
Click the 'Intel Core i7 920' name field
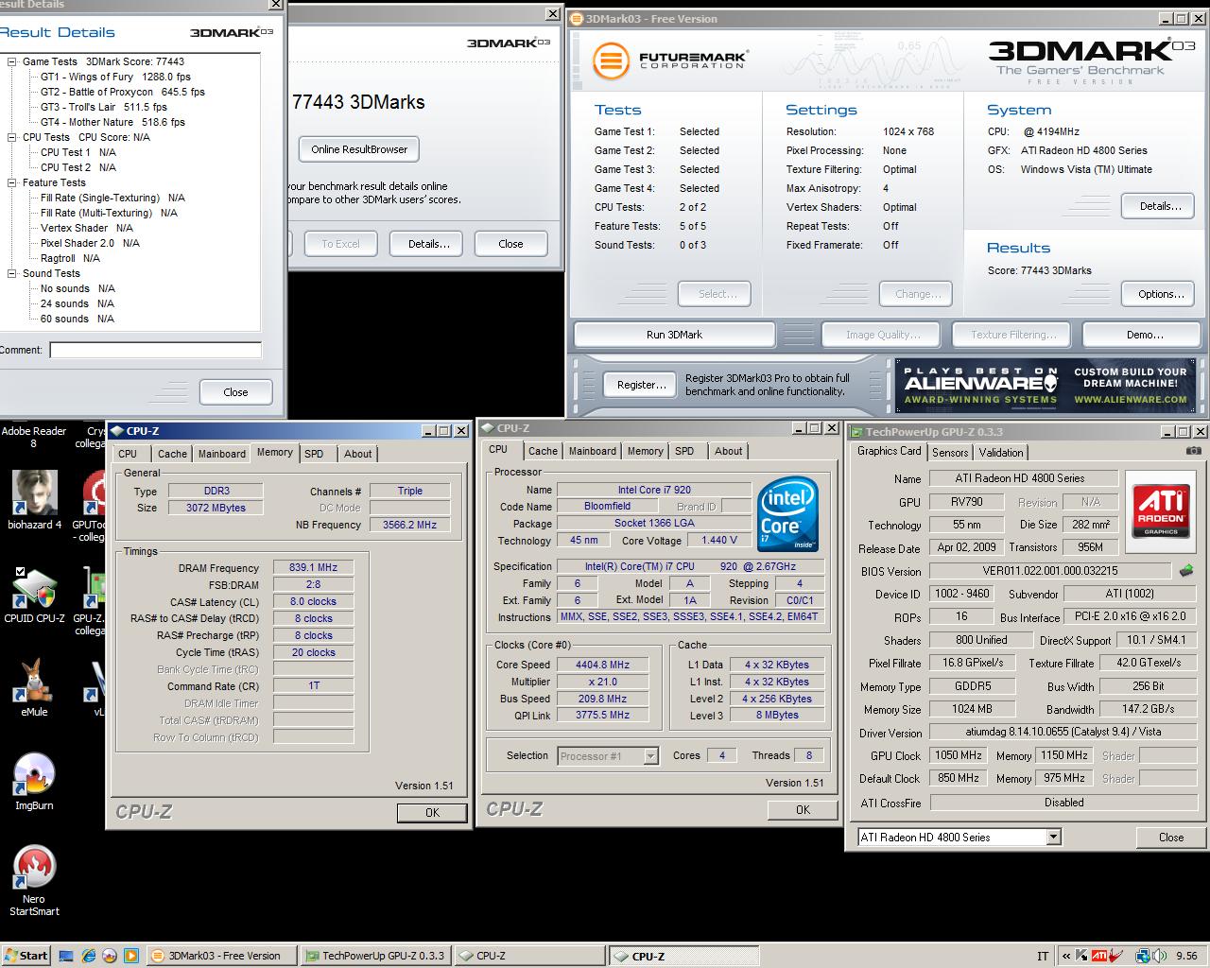click(653, 490)
